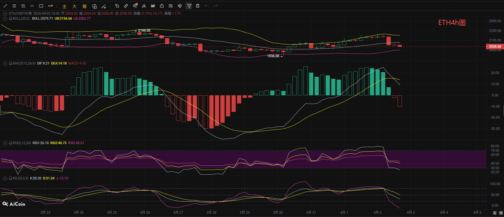Lock drawings using the padlock icon
The height and width of the screenshot is (217, 504).
pos(162,6)
